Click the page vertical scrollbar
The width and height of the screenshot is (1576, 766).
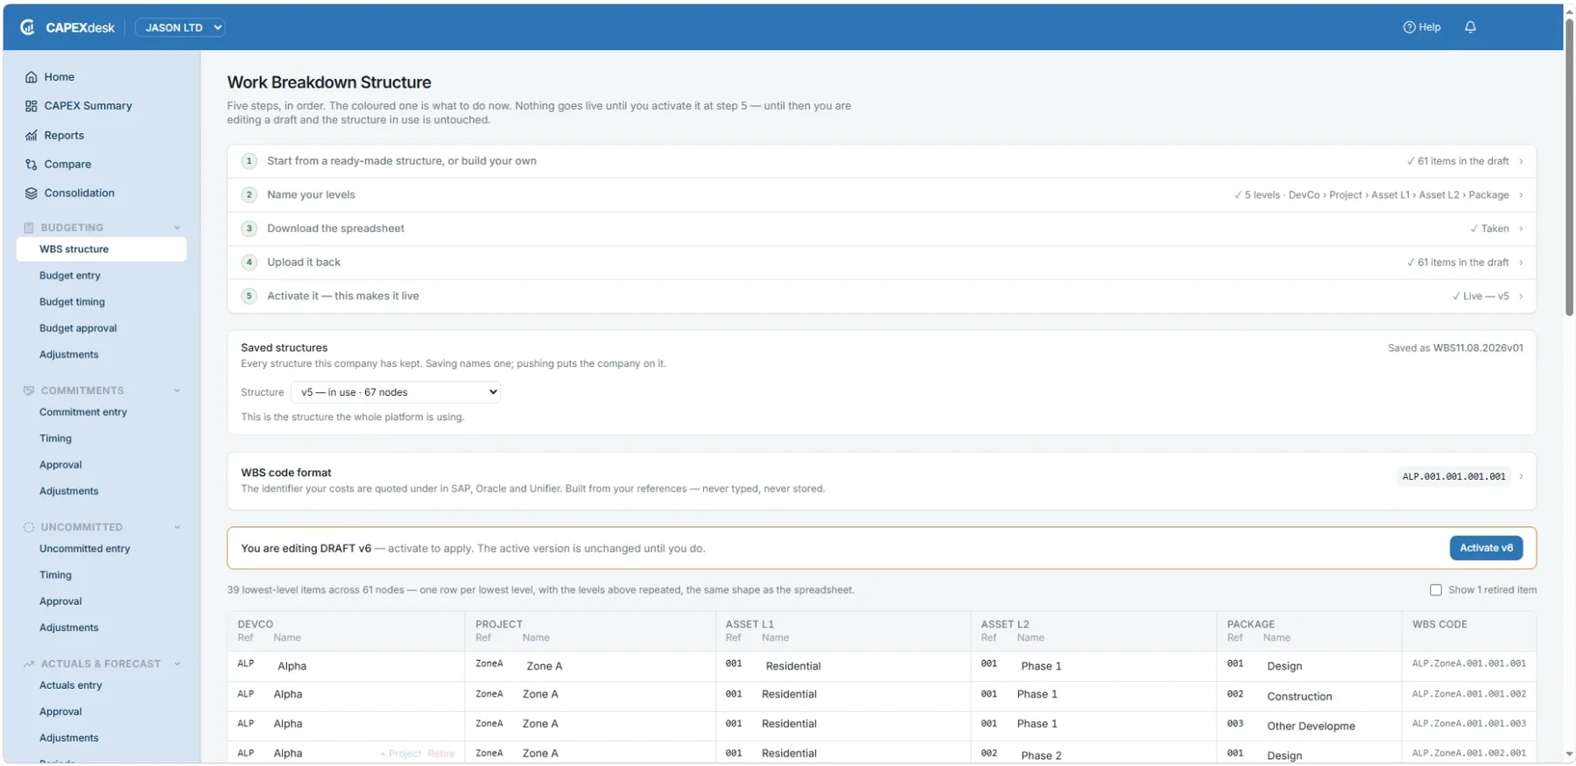(1569, 166)
